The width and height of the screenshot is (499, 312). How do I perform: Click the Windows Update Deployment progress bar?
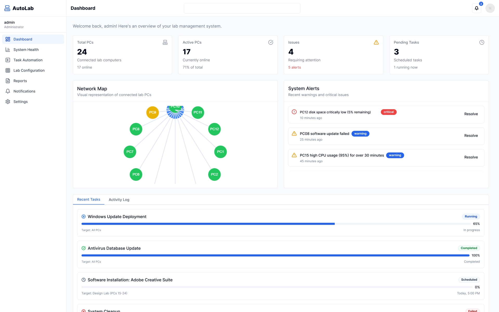(x=208, y=224)
